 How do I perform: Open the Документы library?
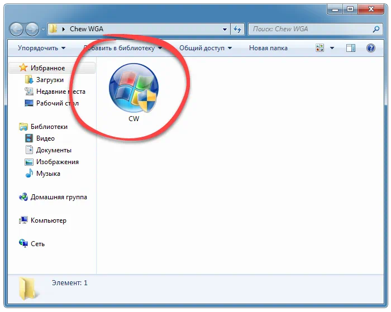(54, 150)
